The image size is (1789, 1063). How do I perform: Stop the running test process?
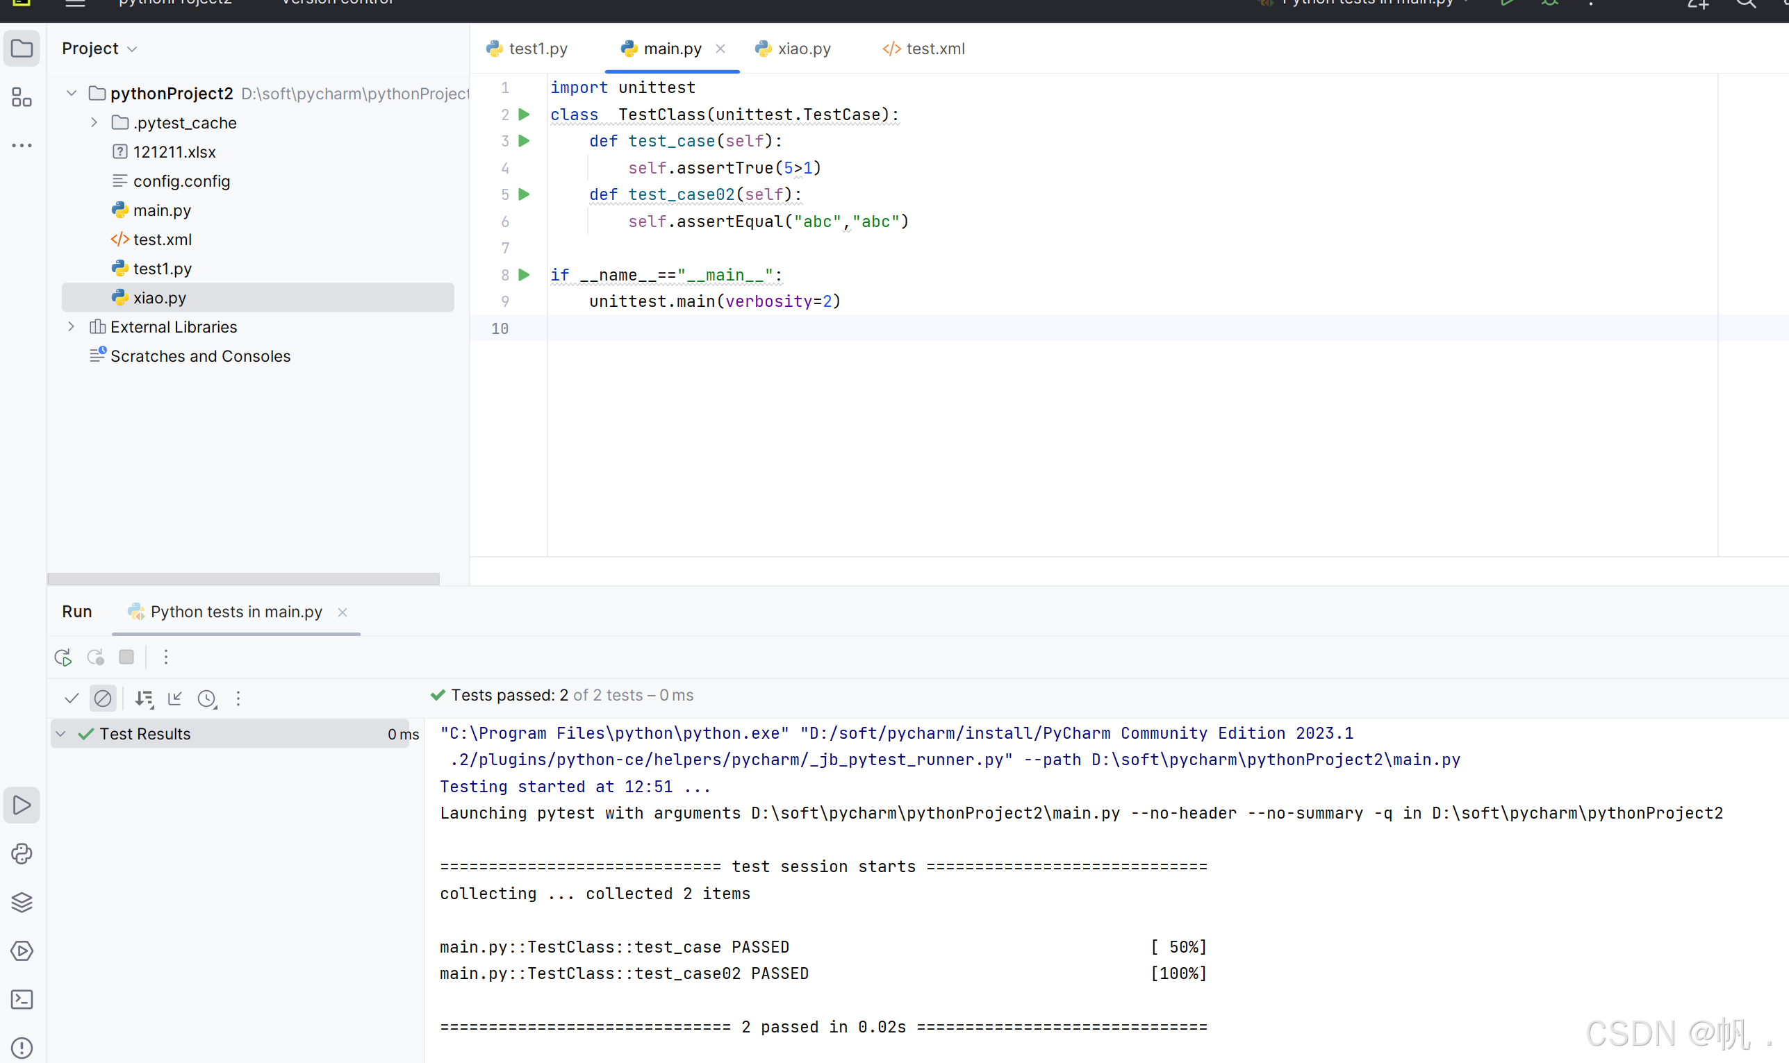click(127, 657)
